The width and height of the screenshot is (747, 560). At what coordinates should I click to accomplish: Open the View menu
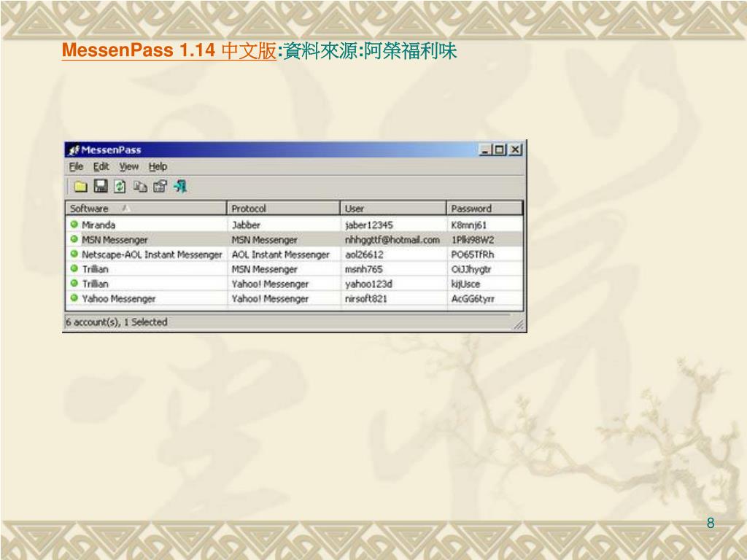tap(128, 167)
